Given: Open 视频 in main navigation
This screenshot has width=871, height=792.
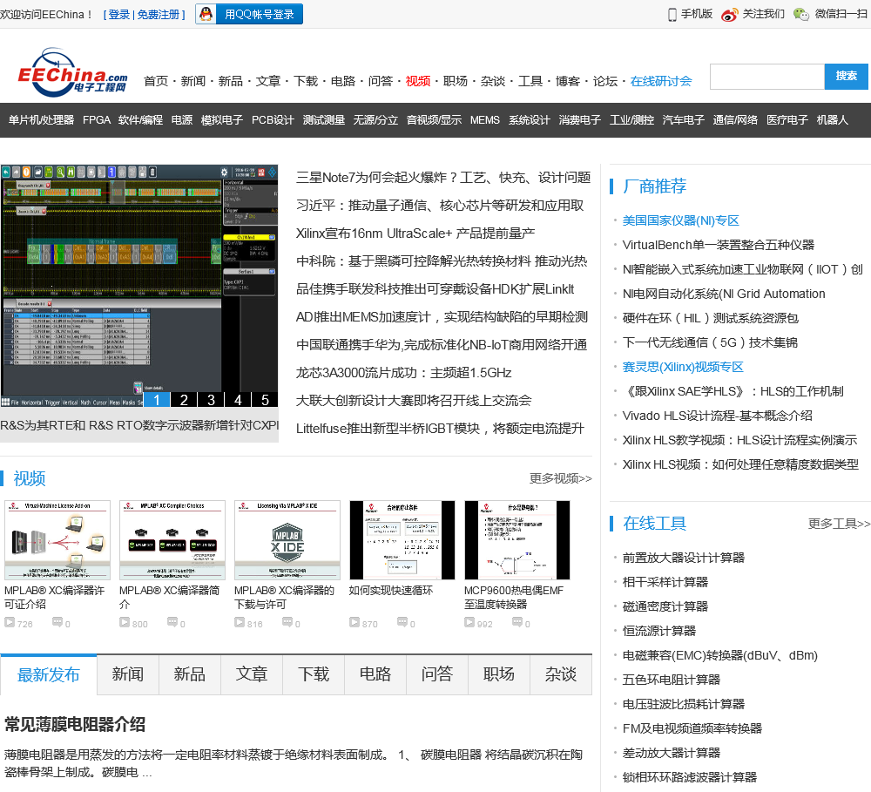Looking at the screenshot, I should [x=418, y=81].
